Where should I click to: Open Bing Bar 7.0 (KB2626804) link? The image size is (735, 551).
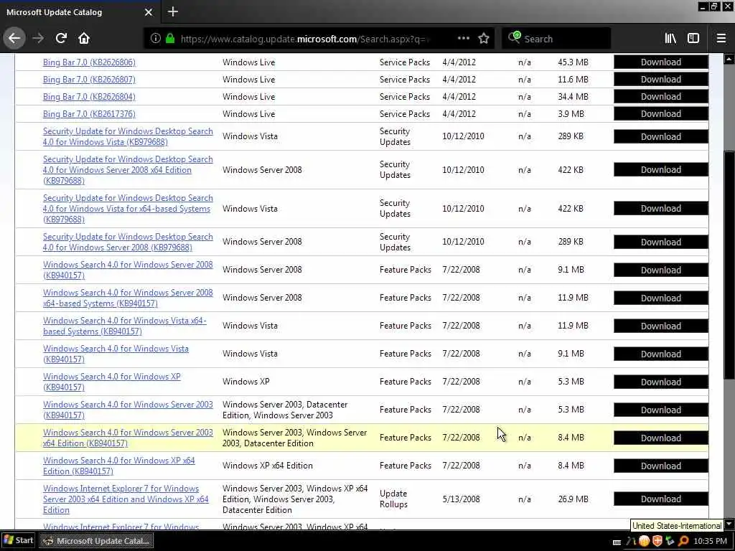89,97
